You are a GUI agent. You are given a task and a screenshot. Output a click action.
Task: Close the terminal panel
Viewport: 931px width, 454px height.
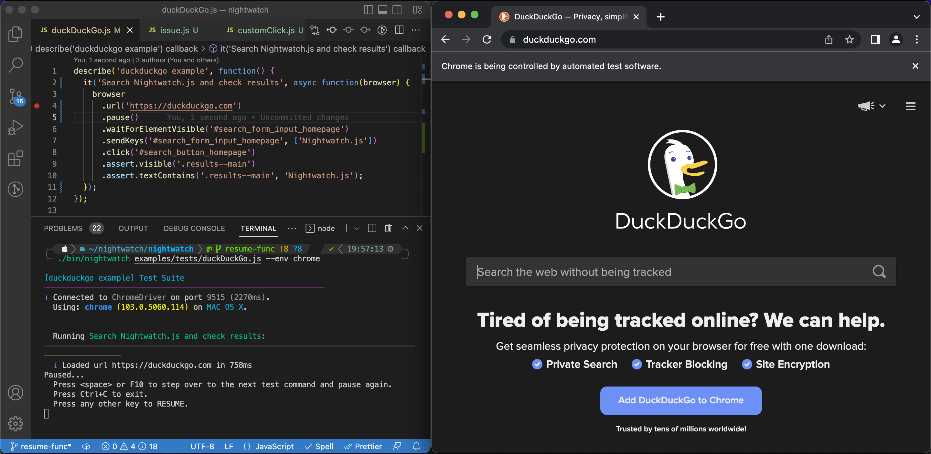point(420,228)
